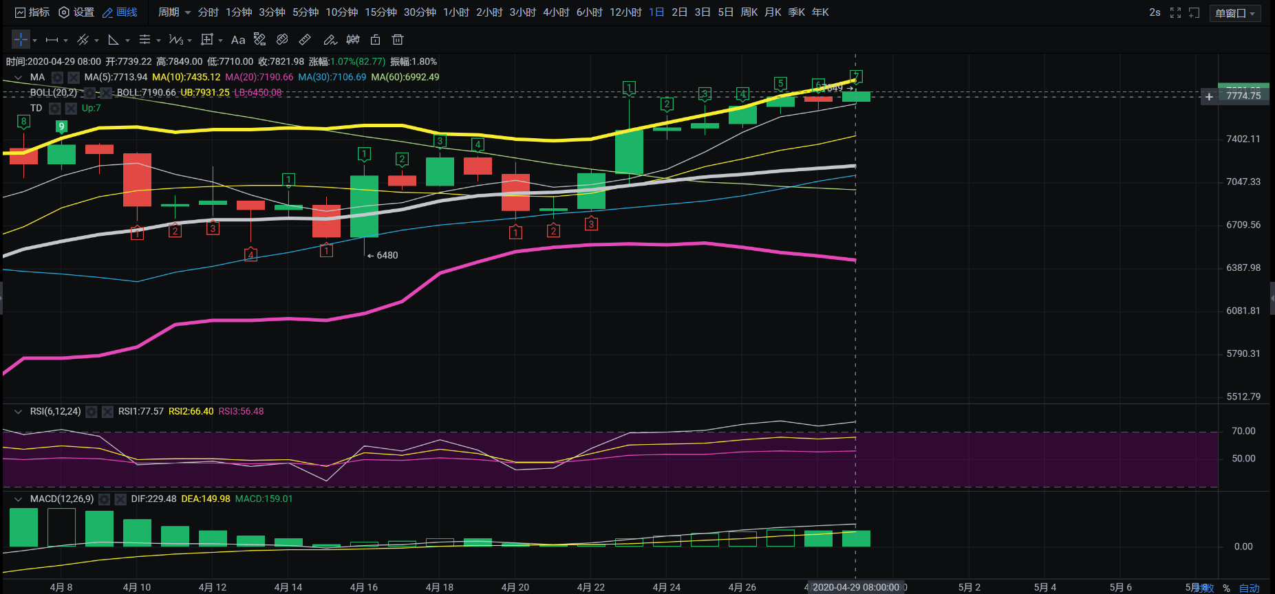Select the Elliott wave tool
The width and height of the screenshot is (1275, 594).
point(176,40)
